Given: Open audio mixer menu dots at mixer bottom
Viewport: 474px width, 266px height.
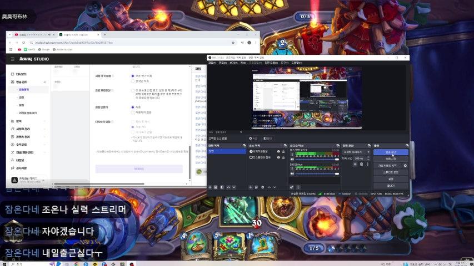Looking at the screenshot, I should pos(298,187).
